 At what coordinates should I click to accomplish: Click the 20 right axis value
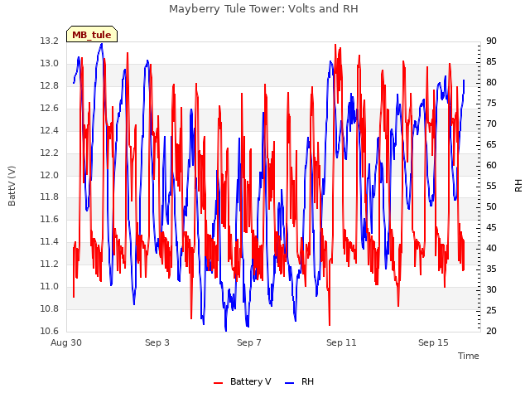(491, 331)
